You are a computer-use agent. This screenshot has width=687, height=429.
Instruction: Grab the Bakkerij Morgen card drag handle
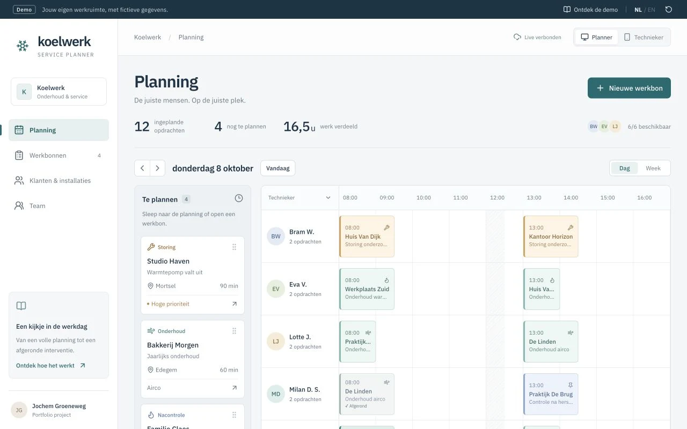click(x=234, y=331)
